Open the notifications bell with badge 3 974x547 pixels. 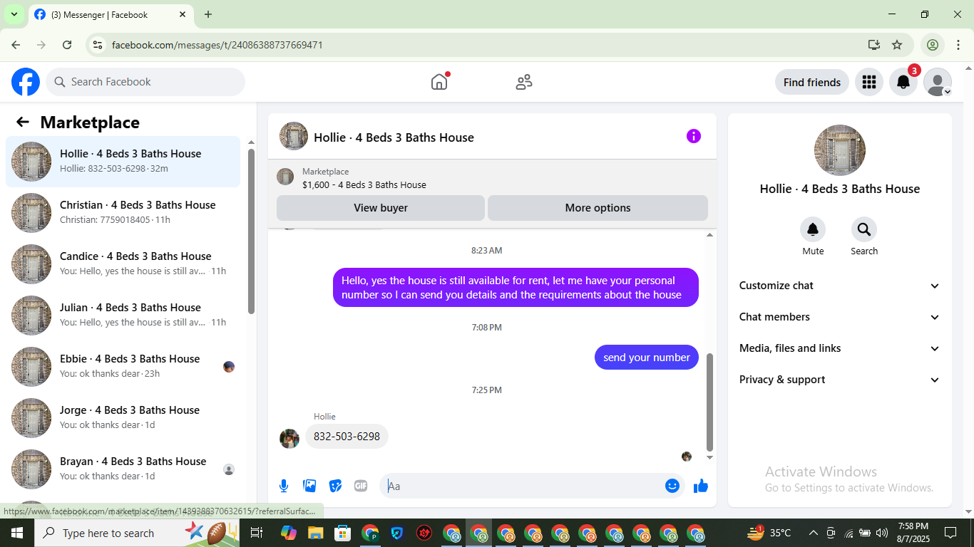903,82
